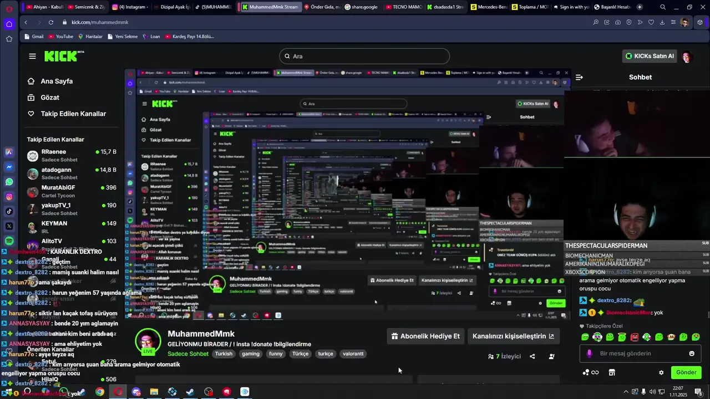Select the red angry emote in chat
The image size is (710, 399).
(x=635, y=337)
